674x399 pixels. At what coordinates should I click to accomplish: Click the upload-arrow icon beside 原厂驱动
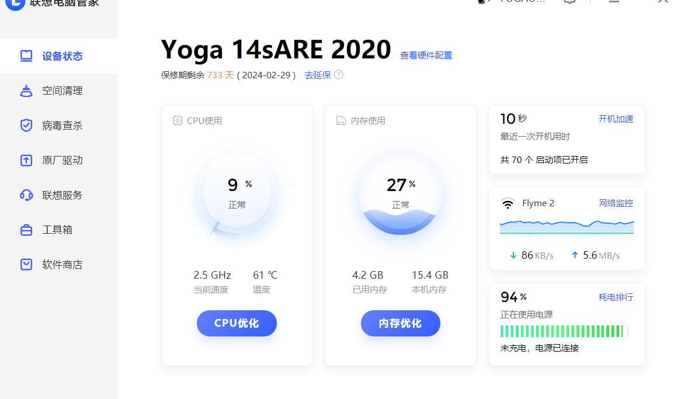coord(26,161)
